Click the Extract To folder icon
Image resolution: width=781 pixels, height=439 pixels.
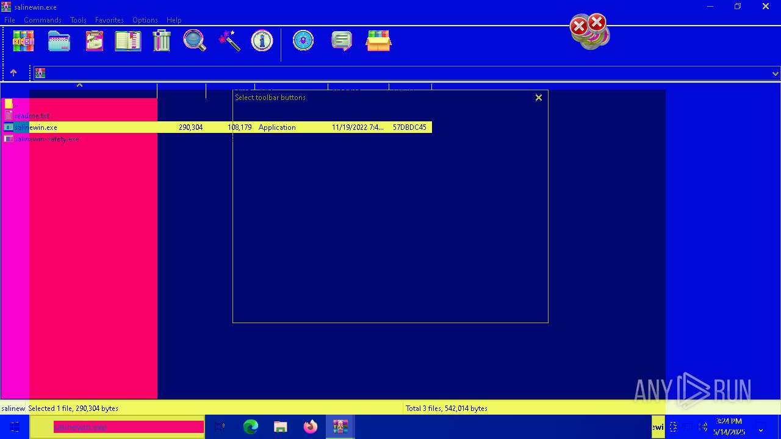click(59, 41)
